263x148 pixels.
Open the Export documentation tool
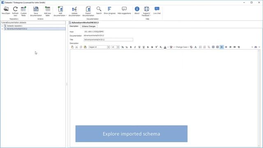click(x=88, y=11)
